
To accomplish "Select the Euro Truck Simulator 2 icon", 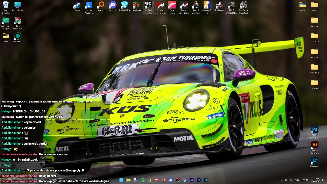I will [243, 8].
